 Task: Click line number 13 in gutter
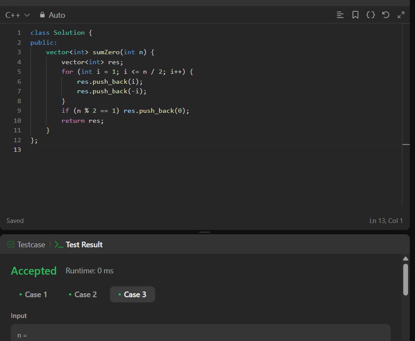pyautogui.click(x=17, y=150)
